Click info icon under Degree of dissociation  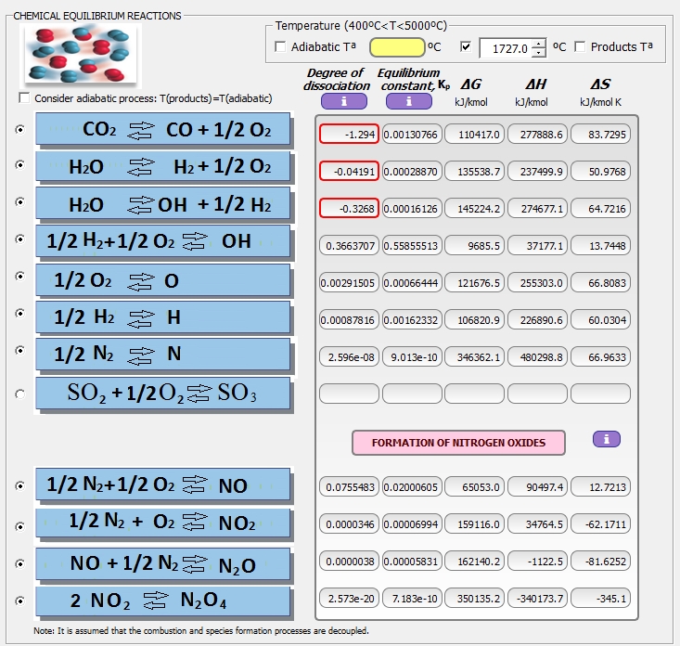point(344,102)
